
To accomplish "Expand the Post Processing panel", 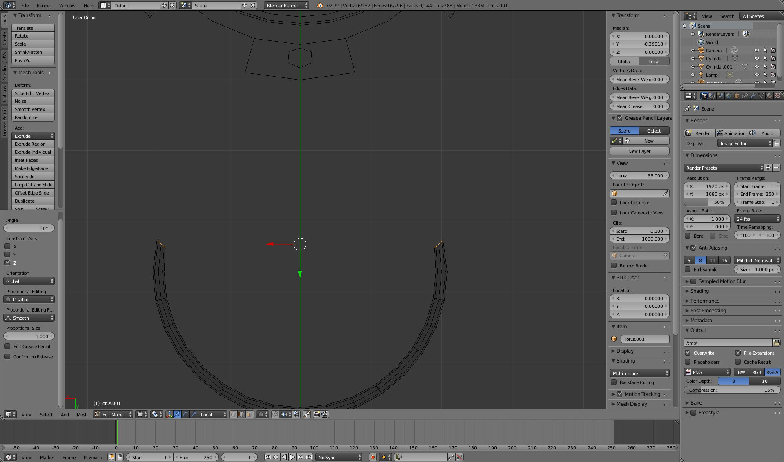I will [x=708, y=310].
